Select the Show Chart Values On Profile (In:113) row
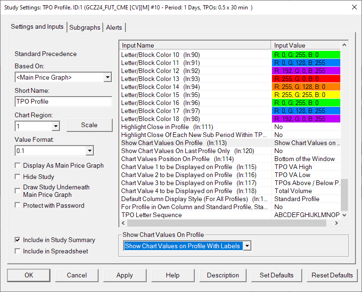Image resolution: width=362 pixels, height=292 pixels. (x=230, y=143)
